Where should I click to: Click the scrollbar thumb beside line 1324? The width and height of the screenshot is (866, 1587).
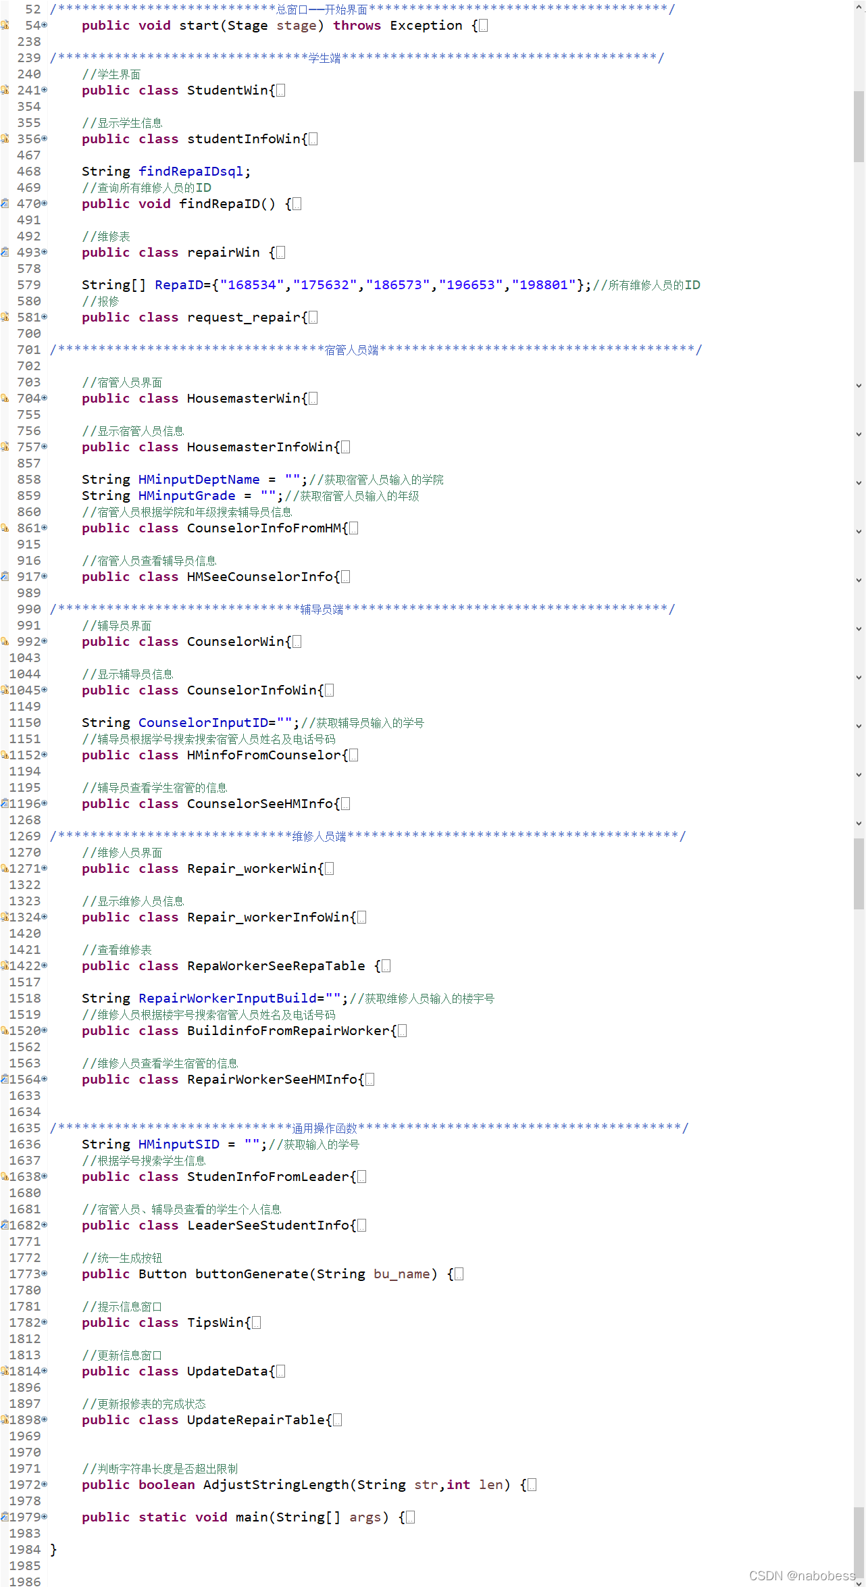(x=859, y=874)
